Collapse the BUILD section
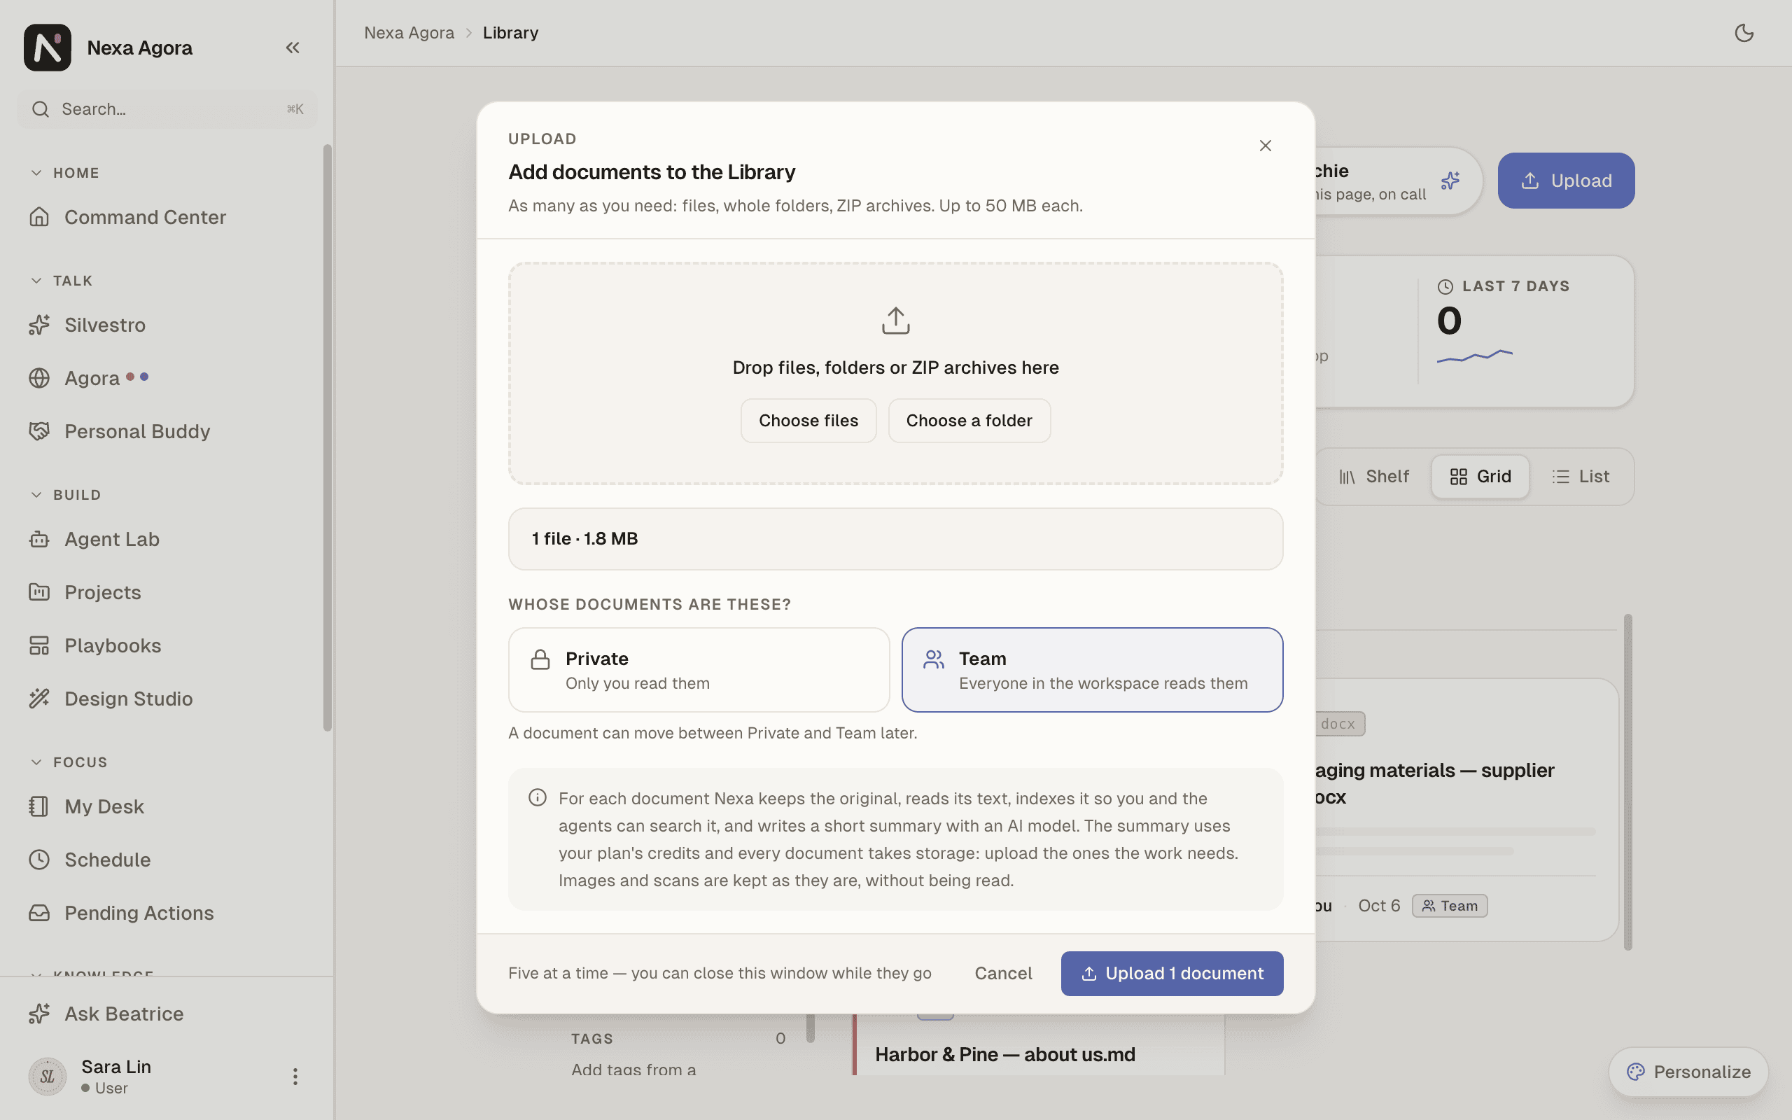 66,495
